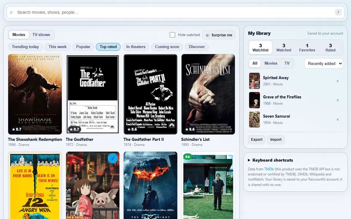Screen dimensions: 351x219
Task: Toggle the Hide watched checkbox
Action: (172, 35)
